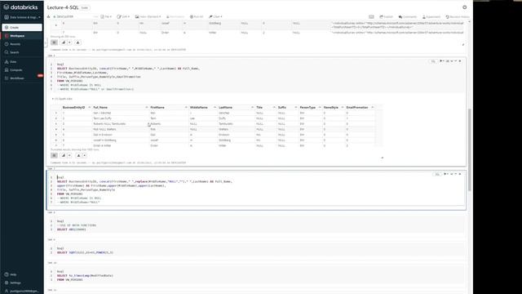This screenshot has width=522, height=294.
Task: Open Search in the sidebar
Action: pyautogui.click(x=15, y=52)
